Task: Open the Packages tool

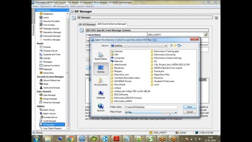Action: coord(47,62)
